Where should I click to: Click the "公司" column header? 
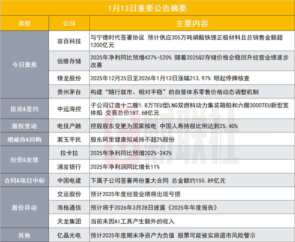69,24
